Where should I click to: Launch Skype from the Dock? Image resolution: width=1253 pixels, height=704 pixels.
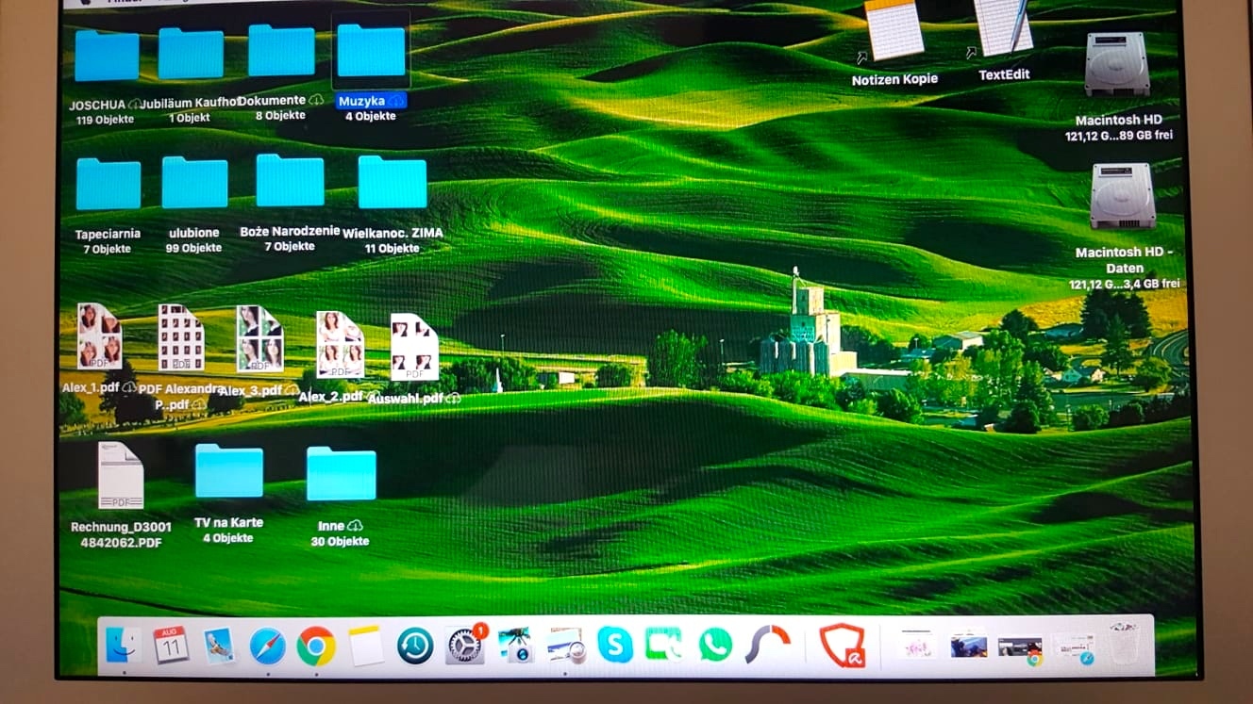coord(615,646)
